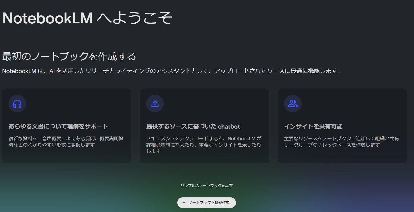This screenshot has height=212, width=414.
Task: Click the insights card description text
Action: (342, 141)
